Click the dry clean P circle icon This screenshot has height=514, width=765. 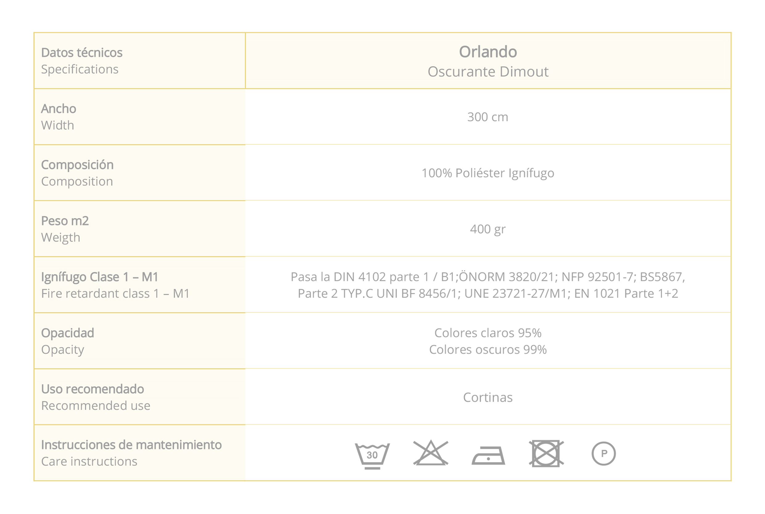point(603,453)
